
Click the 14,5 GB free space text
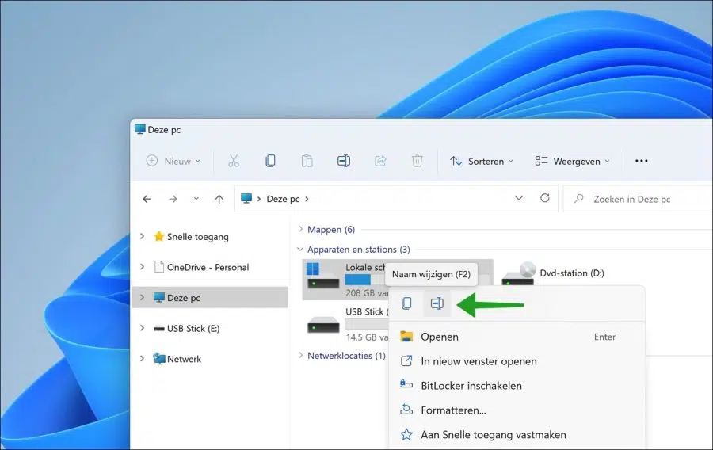(367, 337)
